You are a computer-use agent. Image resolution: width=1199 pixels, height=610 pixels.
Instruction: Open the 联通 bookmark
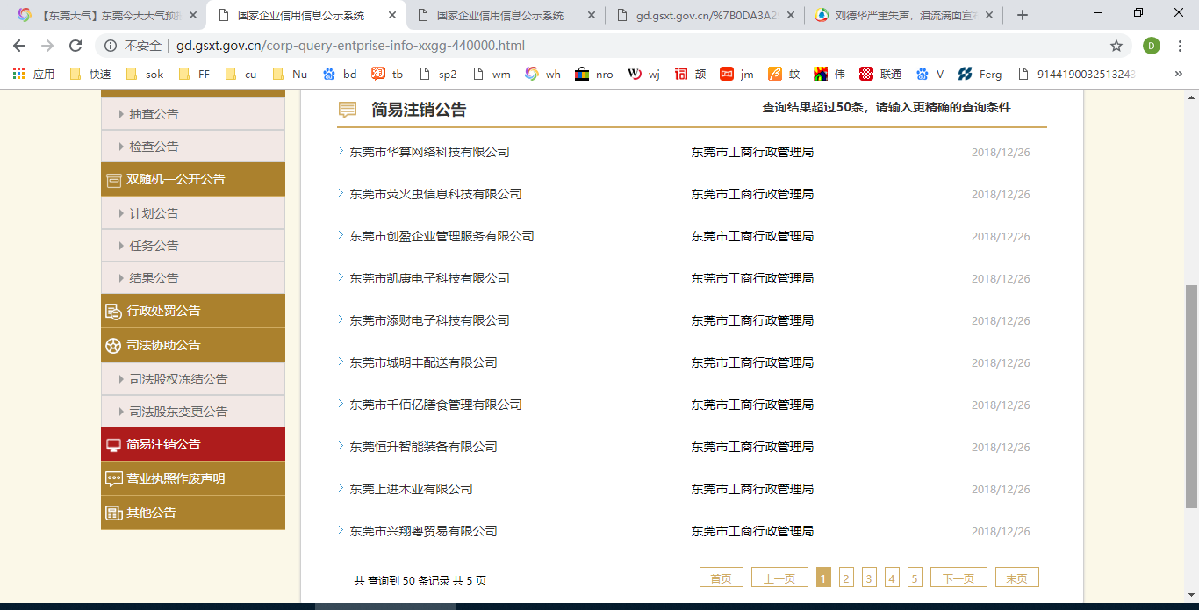pos(880,75)
